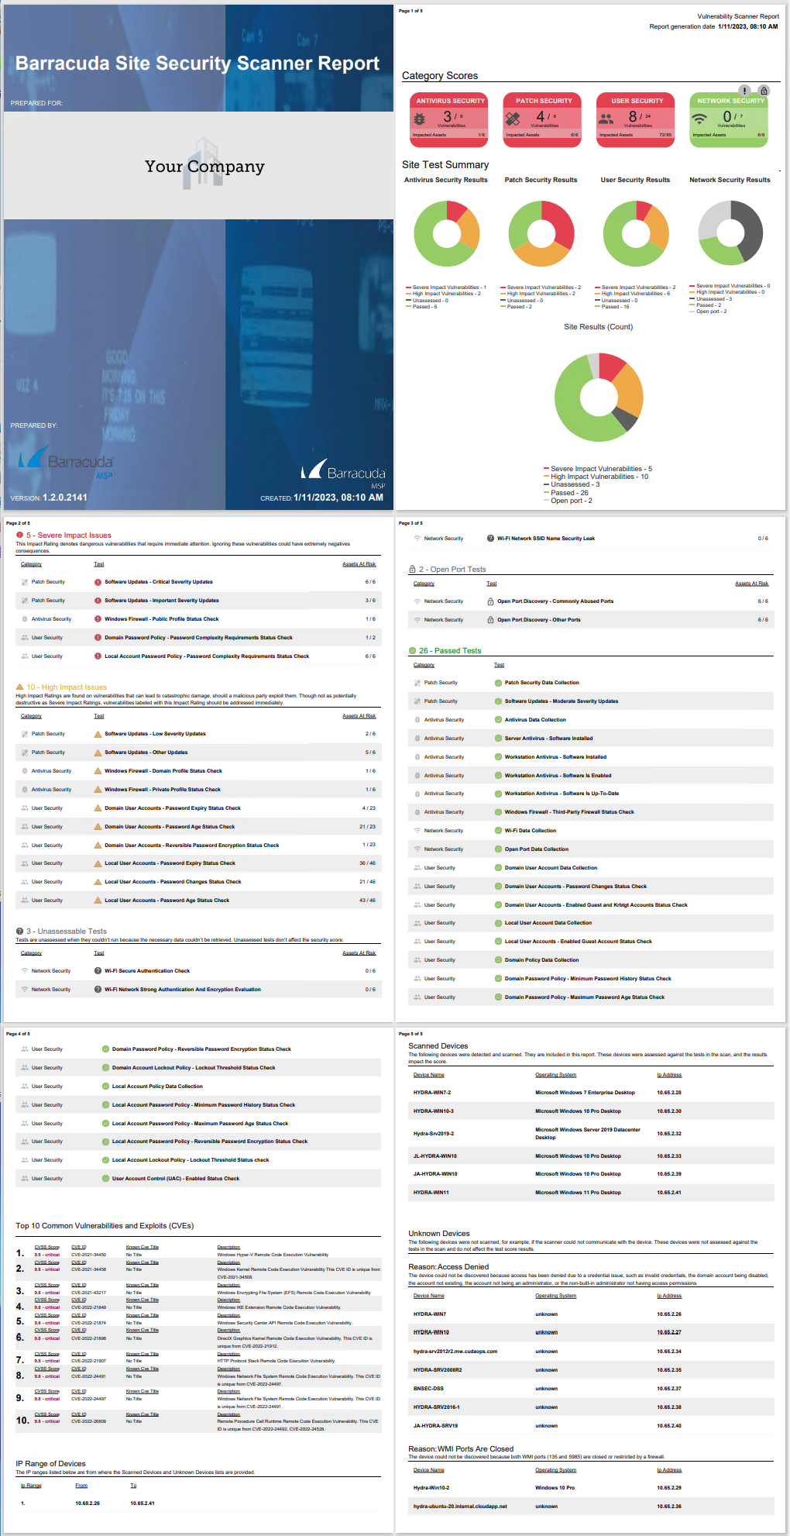Click the Wi-Fi icon on the Network Security card
The width and height of the screenshot is (790, 1536).
pyautogui.click(x=699, y=119)
